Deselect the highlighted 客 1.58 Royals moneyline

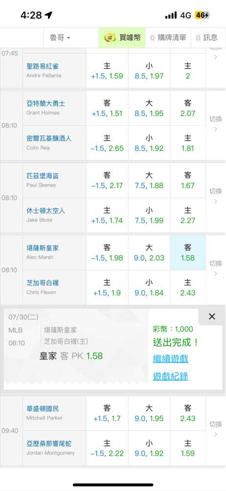[188, 253]
